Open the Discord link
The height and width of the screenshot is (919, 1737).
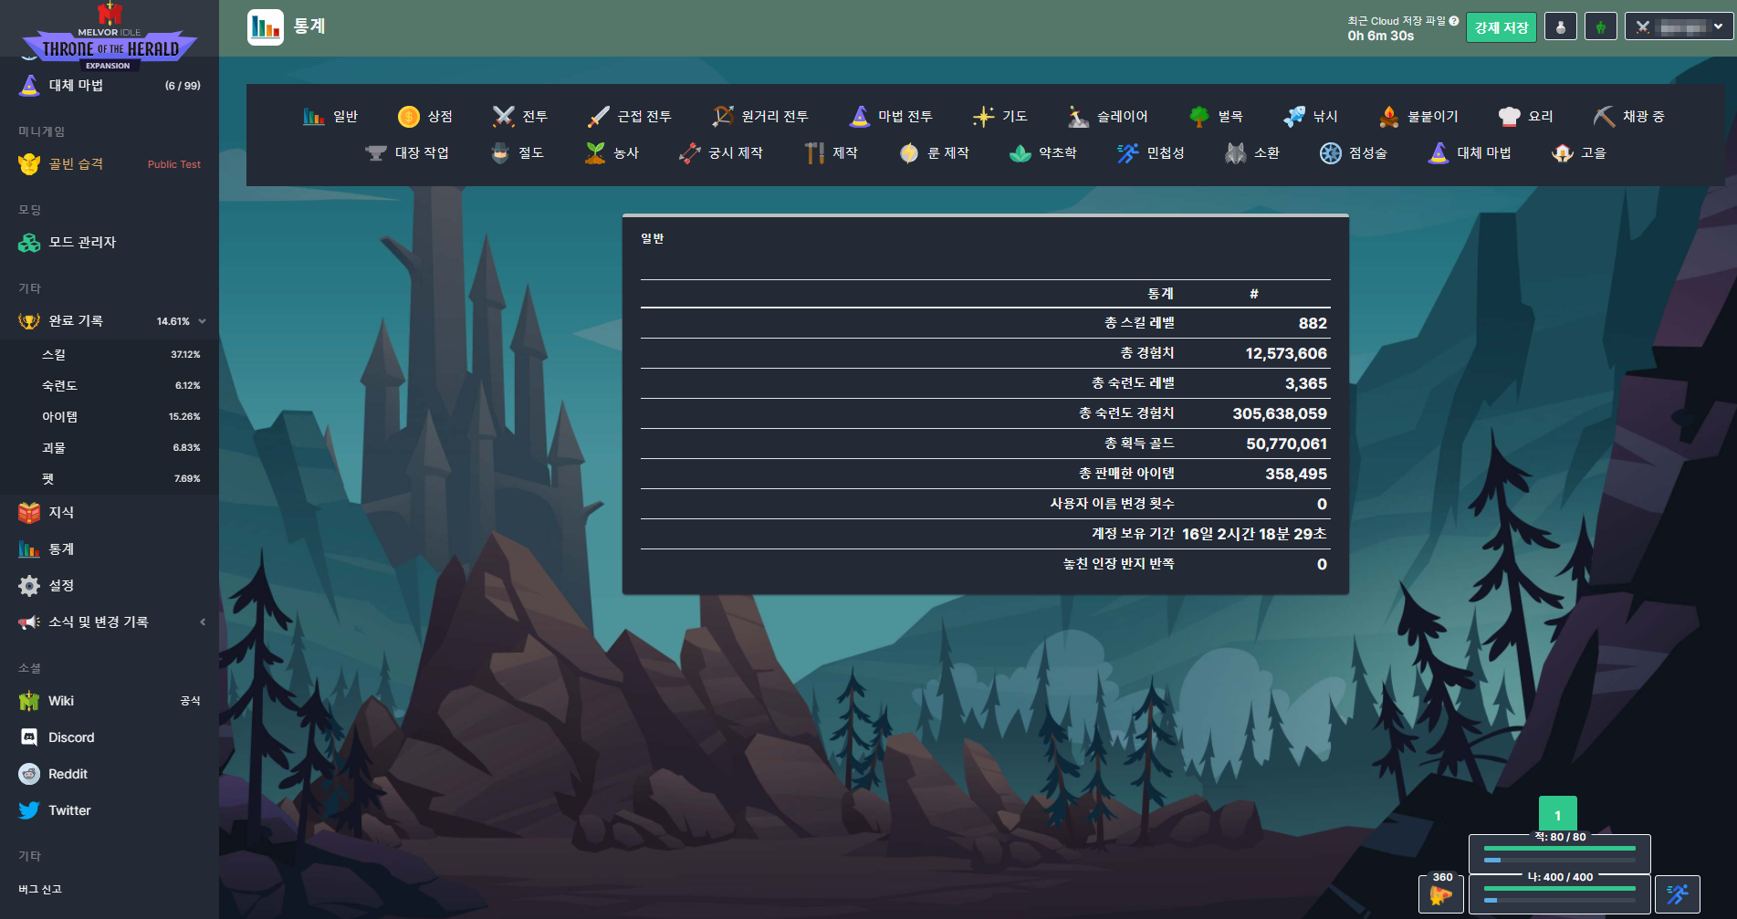click(x=110, y=737)
